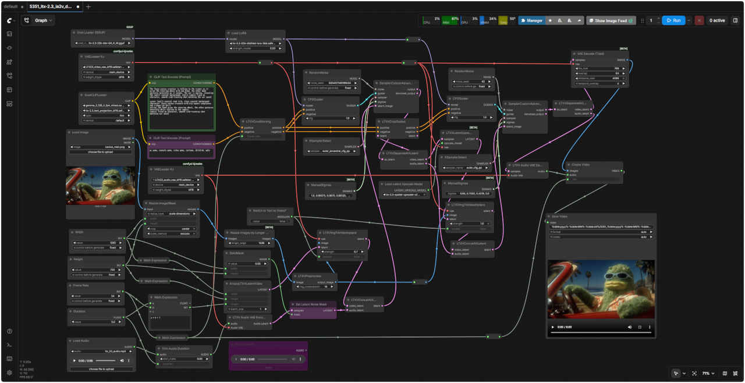Toggle fullscreen on Save Video preview
The height and width of the screenshot is (383, 745).
(640, 327)
